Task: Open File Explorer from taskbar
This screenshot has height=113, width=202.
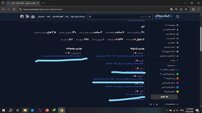Action: [x=25, y=110]
